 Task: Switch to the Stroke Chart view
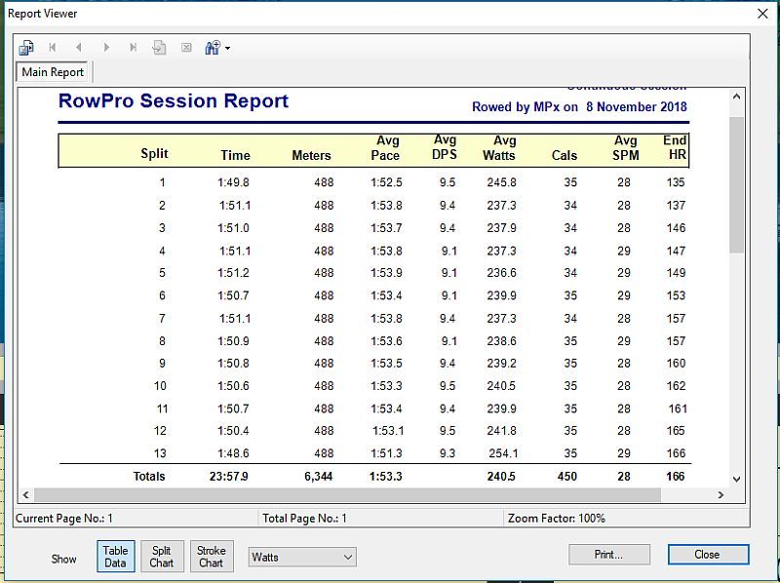pyautogui.click(x=212, y=556)
